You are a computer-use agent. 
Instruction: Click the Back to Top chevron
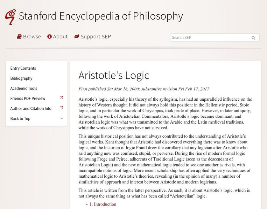[62, 118]
